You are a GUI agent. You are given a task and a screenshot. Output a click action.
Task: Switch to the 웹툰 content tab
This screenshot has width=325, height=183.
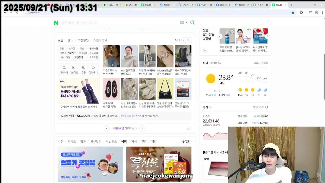point(83,142)
